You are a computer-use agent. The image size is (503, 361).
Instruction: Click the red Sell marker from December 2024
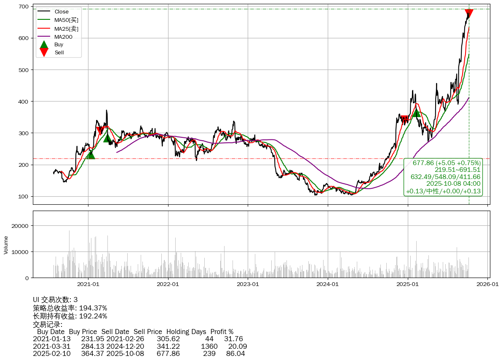404,120
